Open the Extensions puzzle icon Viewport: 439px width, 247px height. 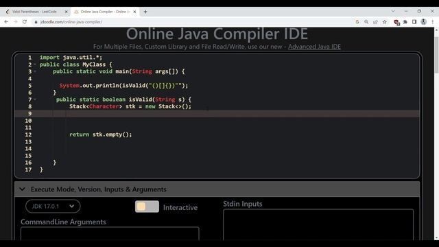coord(405,22)
